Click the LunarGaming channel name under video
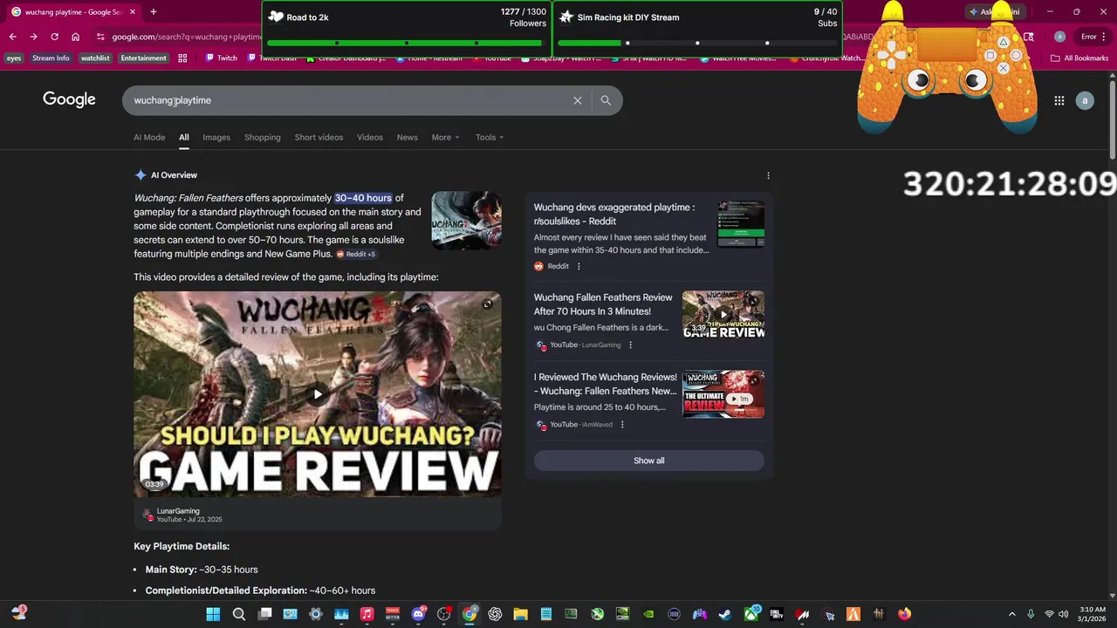Viewport: 1117px width, 628px height. [x=178, y=511]
